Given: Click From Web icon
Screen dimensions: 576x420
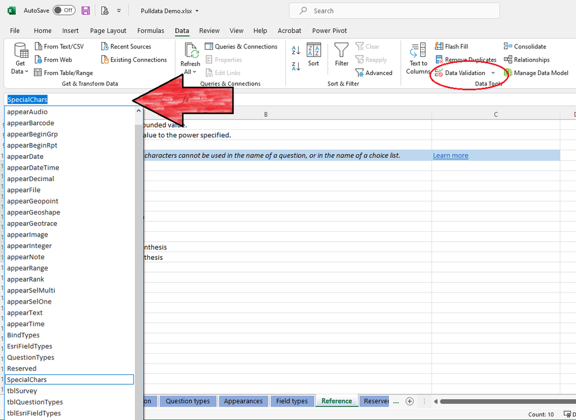Looking at the screenshot, I should coord(38,59).
